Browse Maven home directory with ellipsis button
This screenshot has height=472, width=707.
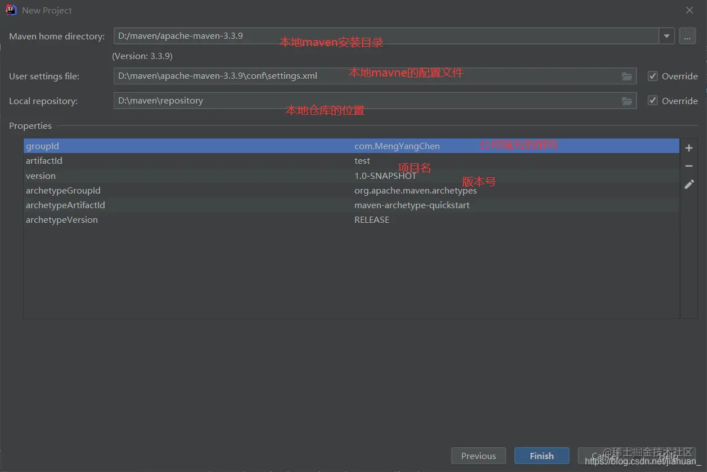pos(687,36)
